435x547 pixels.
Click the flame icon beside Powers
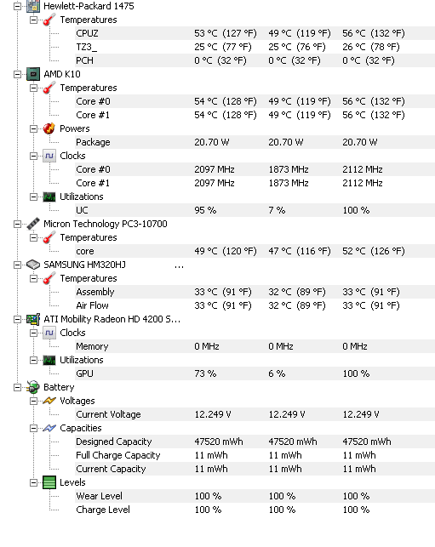[49, 128]
